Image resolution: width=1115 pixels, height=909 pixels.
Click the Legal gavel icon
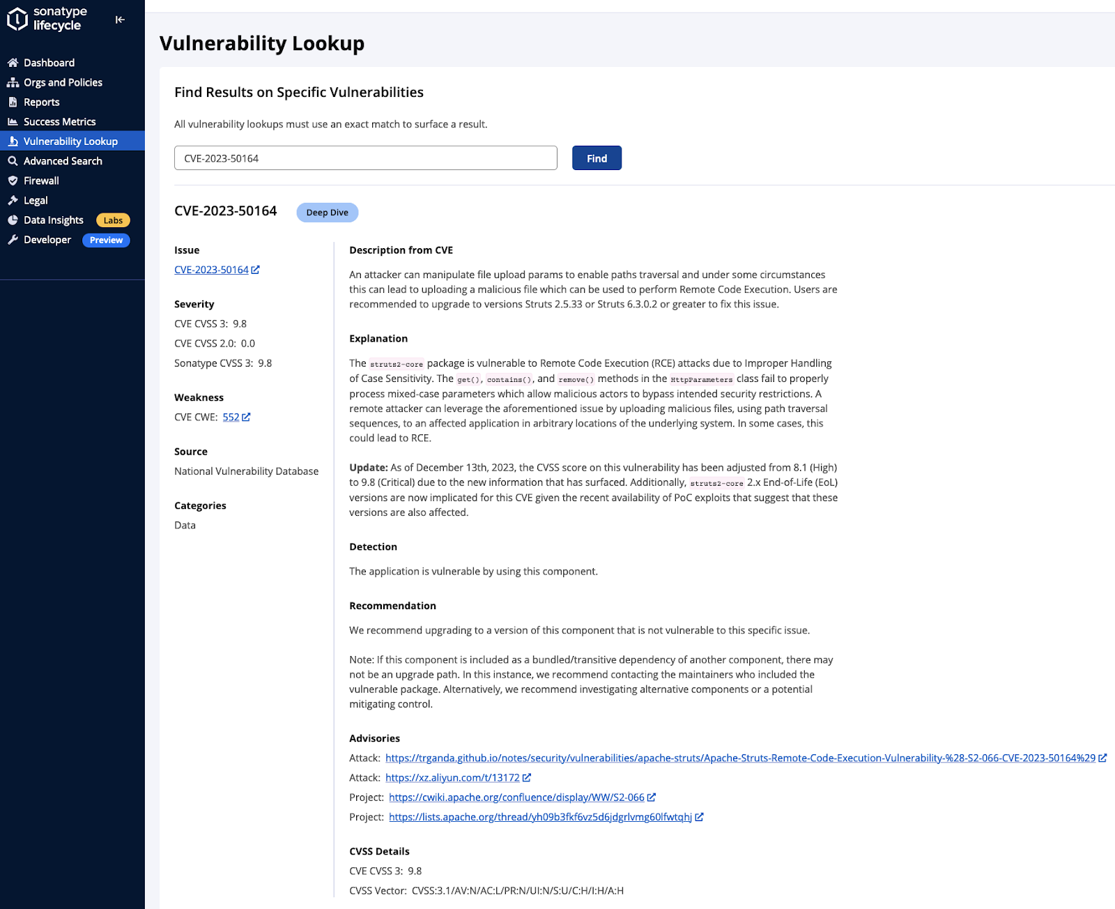pos(13,201)
